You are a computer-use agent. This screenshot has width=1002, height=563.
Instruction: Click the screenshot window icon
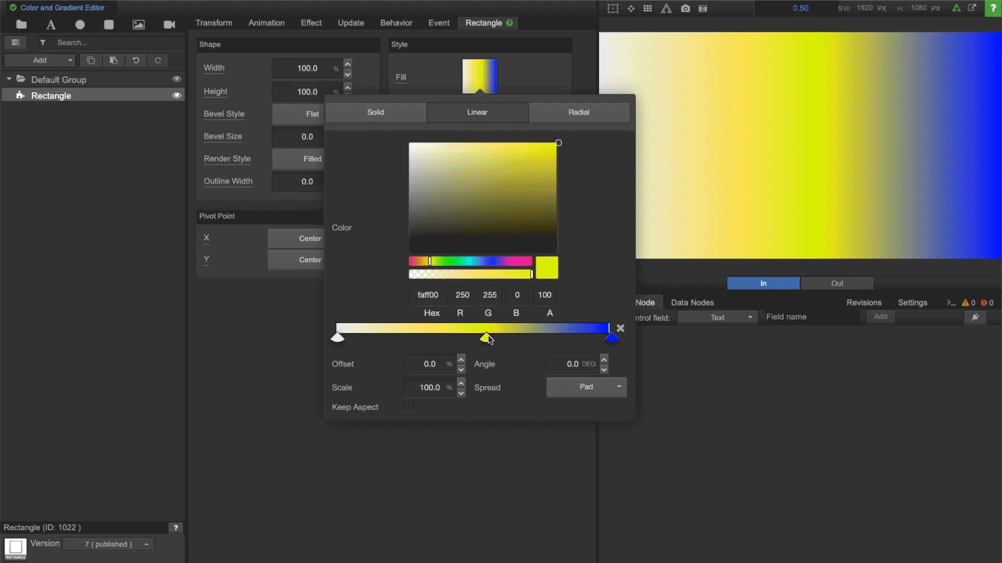(x=703, y=8)
